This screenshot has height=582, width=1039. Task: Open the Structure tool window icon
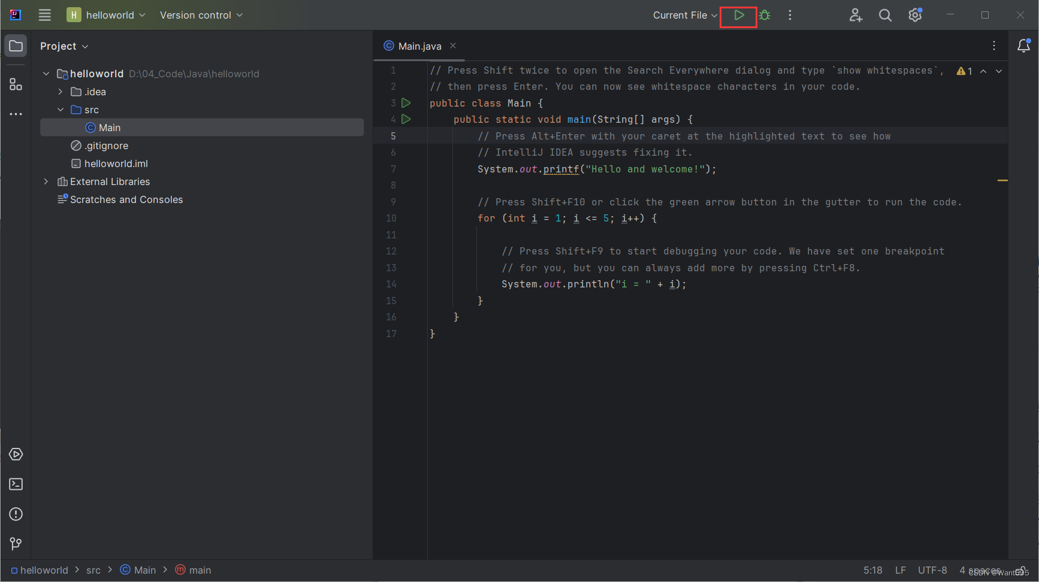[16, 84]
